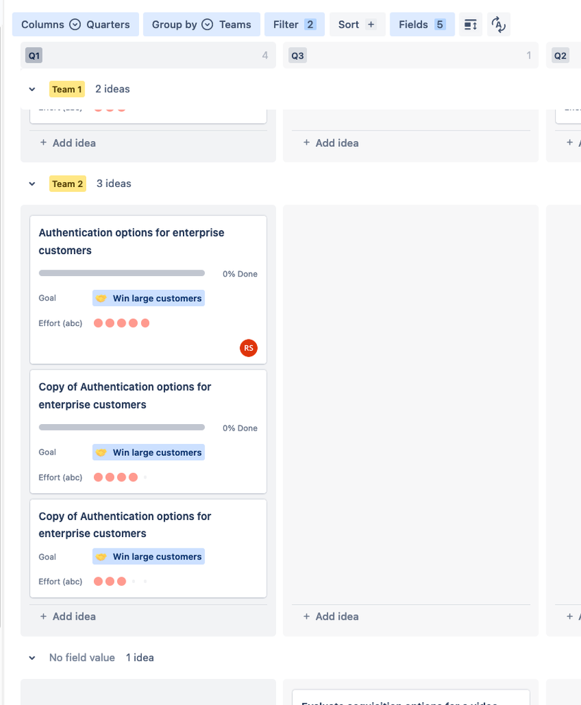The width and height of the screenshot is (581, 705).
Task: Add idea in Team 2 Q3 column
Action: click(331, 616)
